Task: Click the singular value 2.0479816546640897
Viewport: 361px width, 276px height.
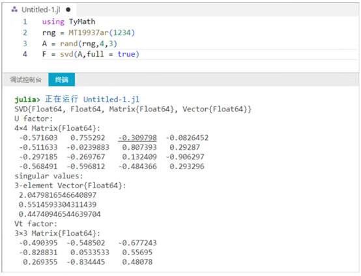Action: 57,195
